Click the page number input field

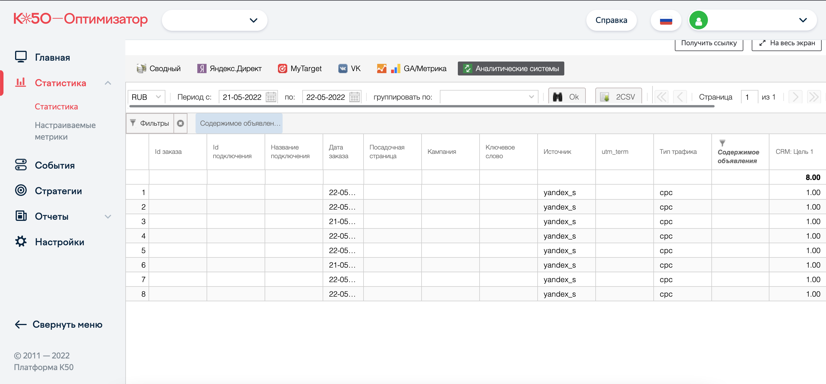pos(749,97)
